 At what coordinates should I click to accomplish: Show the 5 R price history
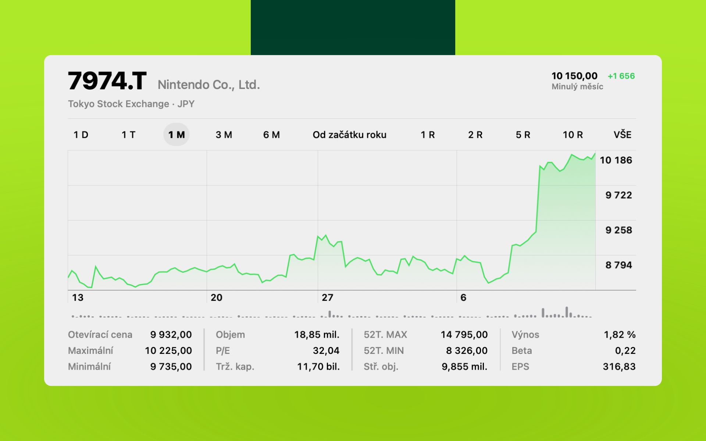pos(523,135)
